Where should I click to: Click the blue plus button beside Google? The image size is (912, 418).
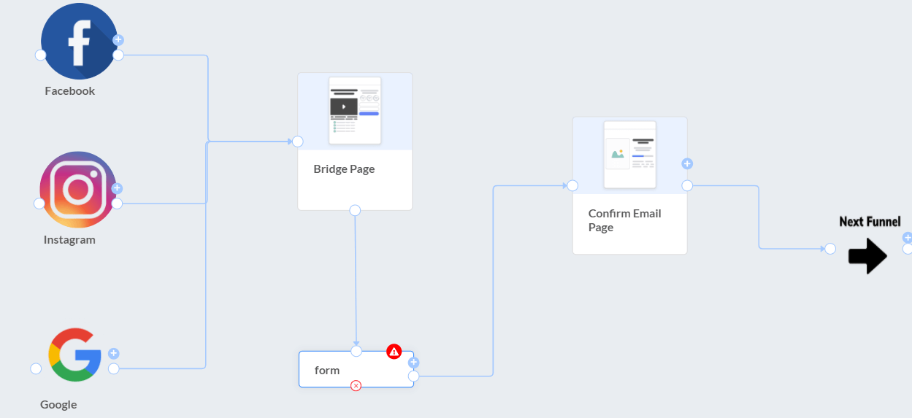point(113,353)
